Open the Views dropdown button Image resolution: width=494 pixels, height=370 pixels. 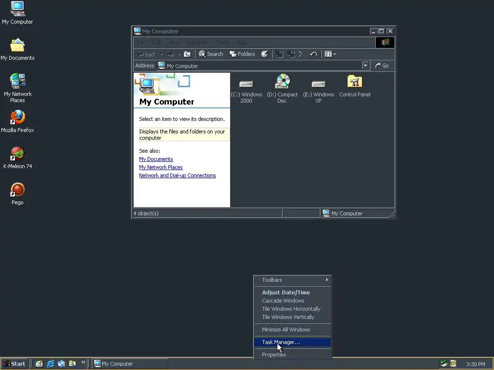(x=330, y=54)
